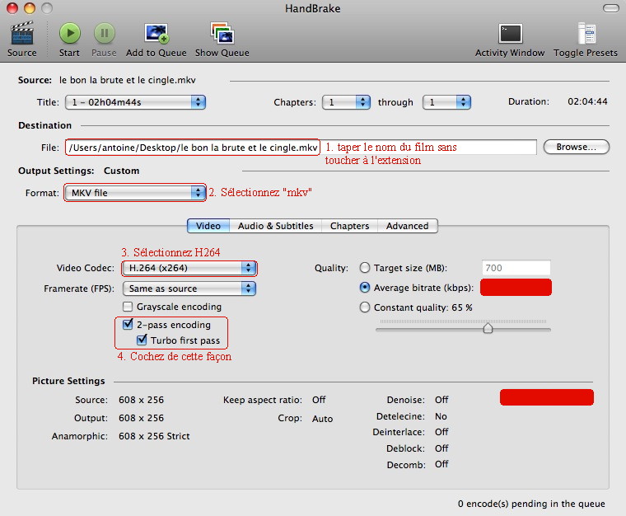Open the Advanced tab
Image resolution: width=626 pixels, height=516 pixels.
point(407,226)
